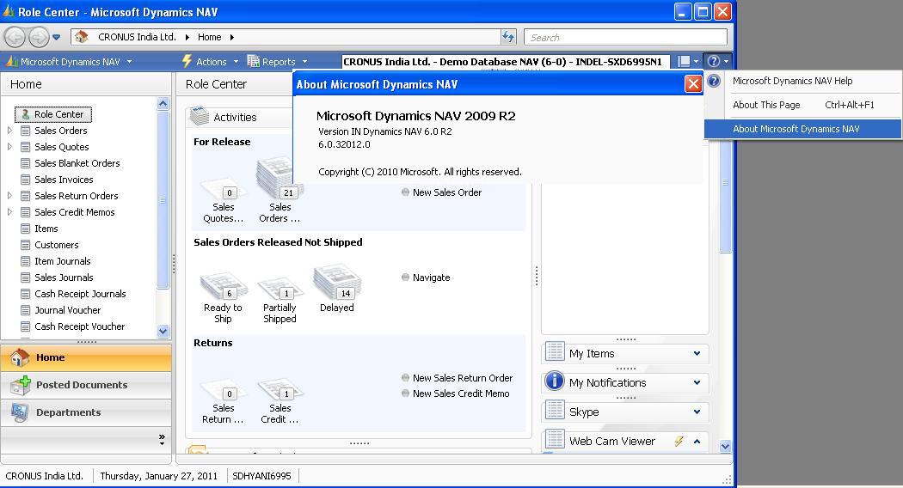This screenshot has width=903, height=488.
Task: Click the Web Cam Viewer actions lightning icon
Action: pos(679,442)
